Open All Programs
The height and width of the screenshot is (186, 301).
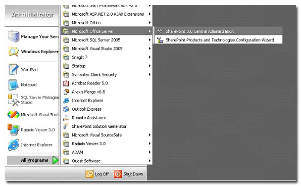click(x=33, y=160)
